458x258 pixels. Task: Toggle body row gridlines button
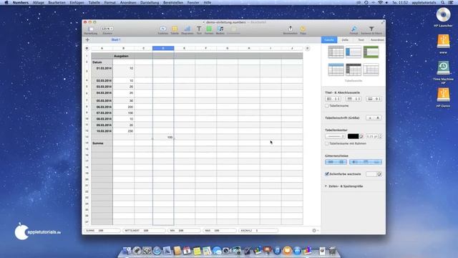[x=331, y=162]
